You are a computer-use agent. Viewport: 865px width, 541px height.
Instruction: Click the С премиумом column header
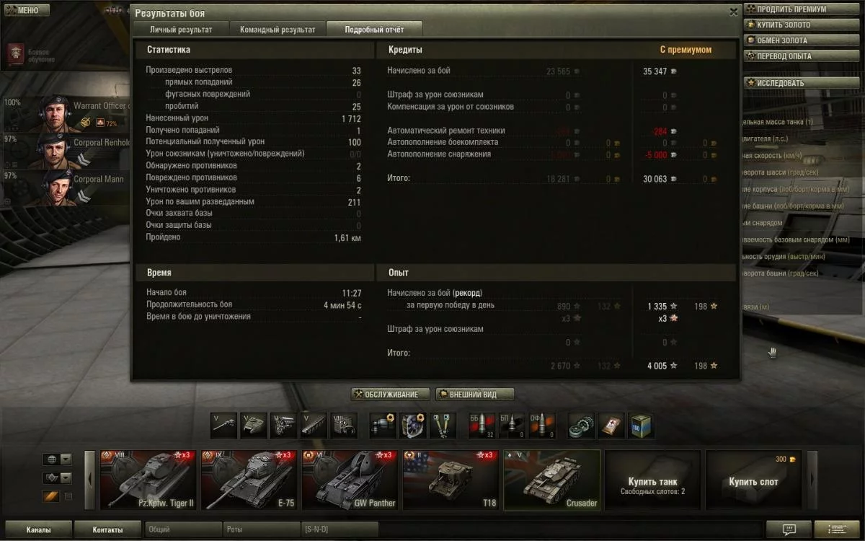(686, 50)
